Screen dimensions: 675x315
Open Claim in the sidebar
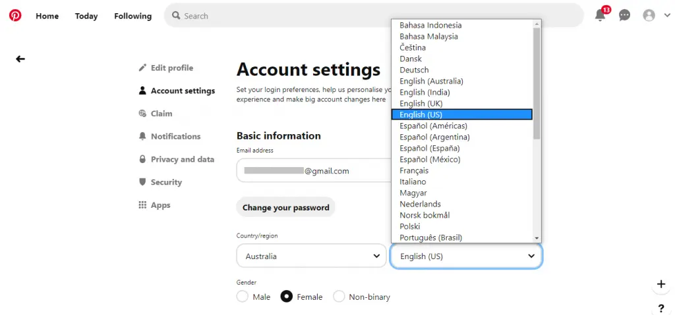pyautogui.click(x=161, y=114)
